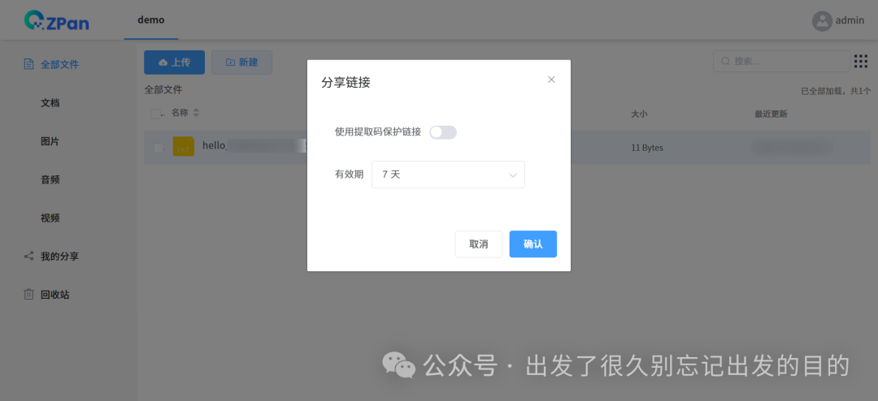Click the 已全部加载，共1个 status text
Viewport: 878px width, 401px height.
[836, 91]
